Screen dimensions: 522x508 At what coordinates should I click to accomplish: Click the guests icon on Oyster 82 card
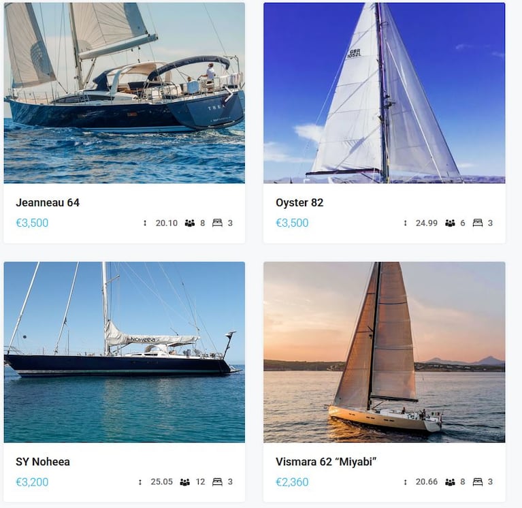[x=450, y=223]
